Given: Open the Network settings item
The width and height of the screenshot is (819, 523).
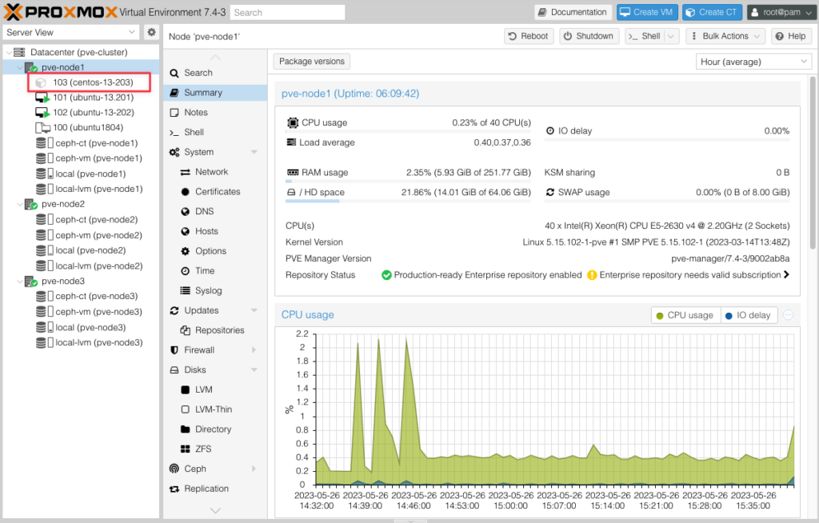Looking at the screenshot, I should click(x=214, y=172).
